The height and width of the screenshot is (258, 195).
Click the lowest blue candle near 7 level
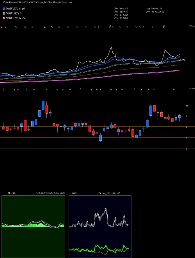pos(101,138)
